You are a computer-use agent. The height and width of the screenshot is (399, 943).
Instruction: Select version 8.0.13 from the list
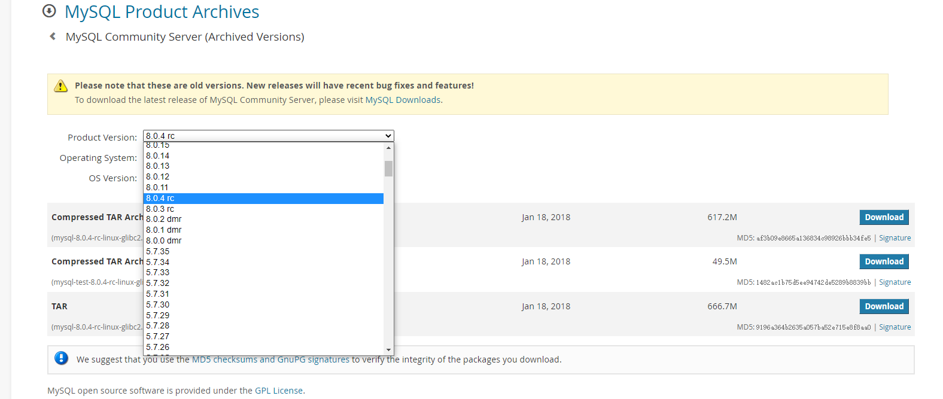263,166
